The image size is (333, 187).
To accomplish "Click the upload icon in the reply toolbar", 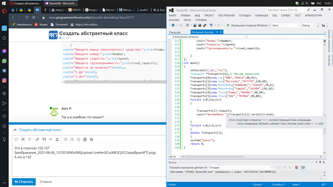I will click(x=57, y=139).
